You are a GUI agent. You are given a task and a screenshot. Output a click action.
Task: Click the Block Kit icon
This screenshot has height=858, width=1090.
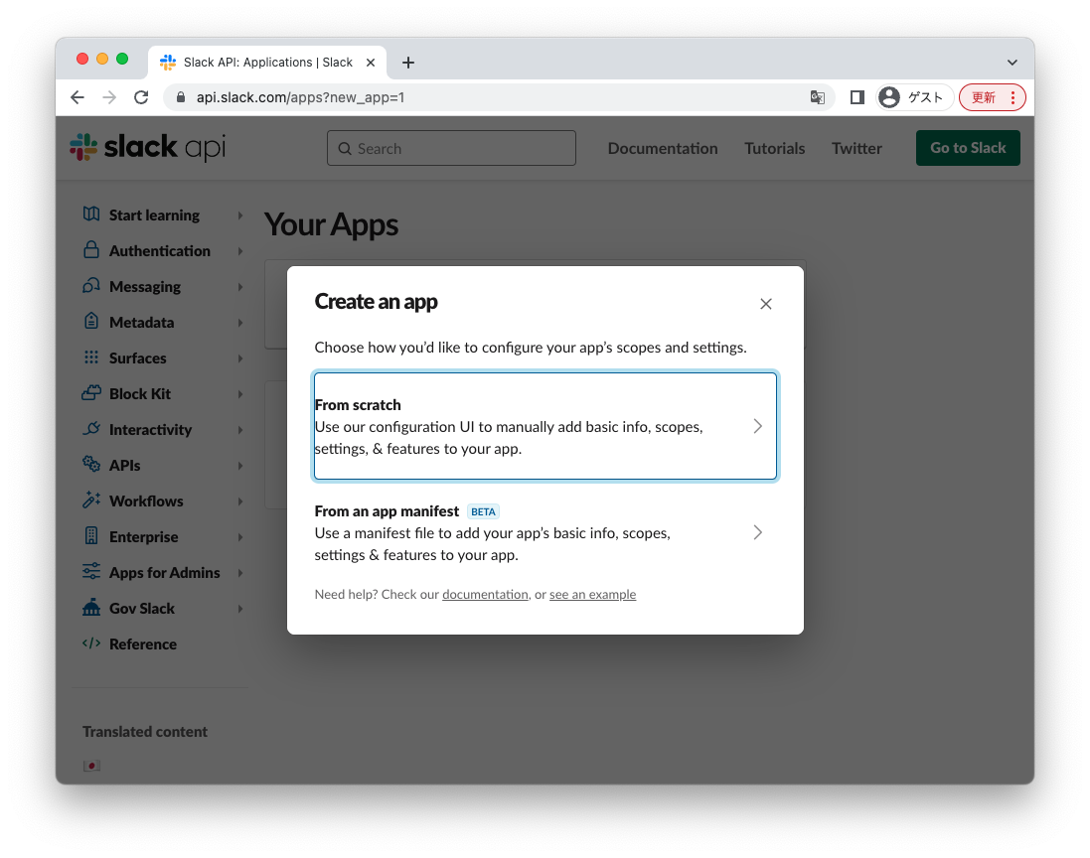(x=91, y=393)
